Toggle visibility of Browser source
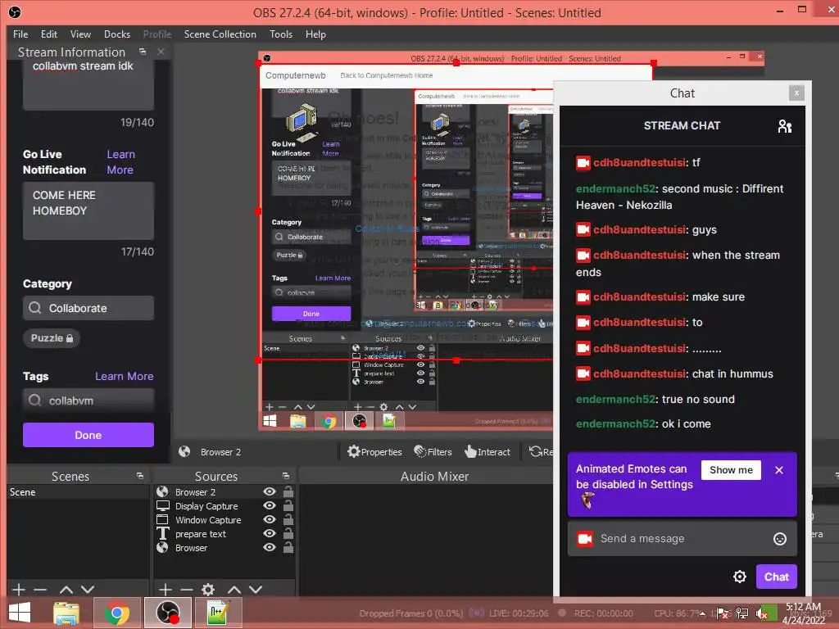 (270, 547)
